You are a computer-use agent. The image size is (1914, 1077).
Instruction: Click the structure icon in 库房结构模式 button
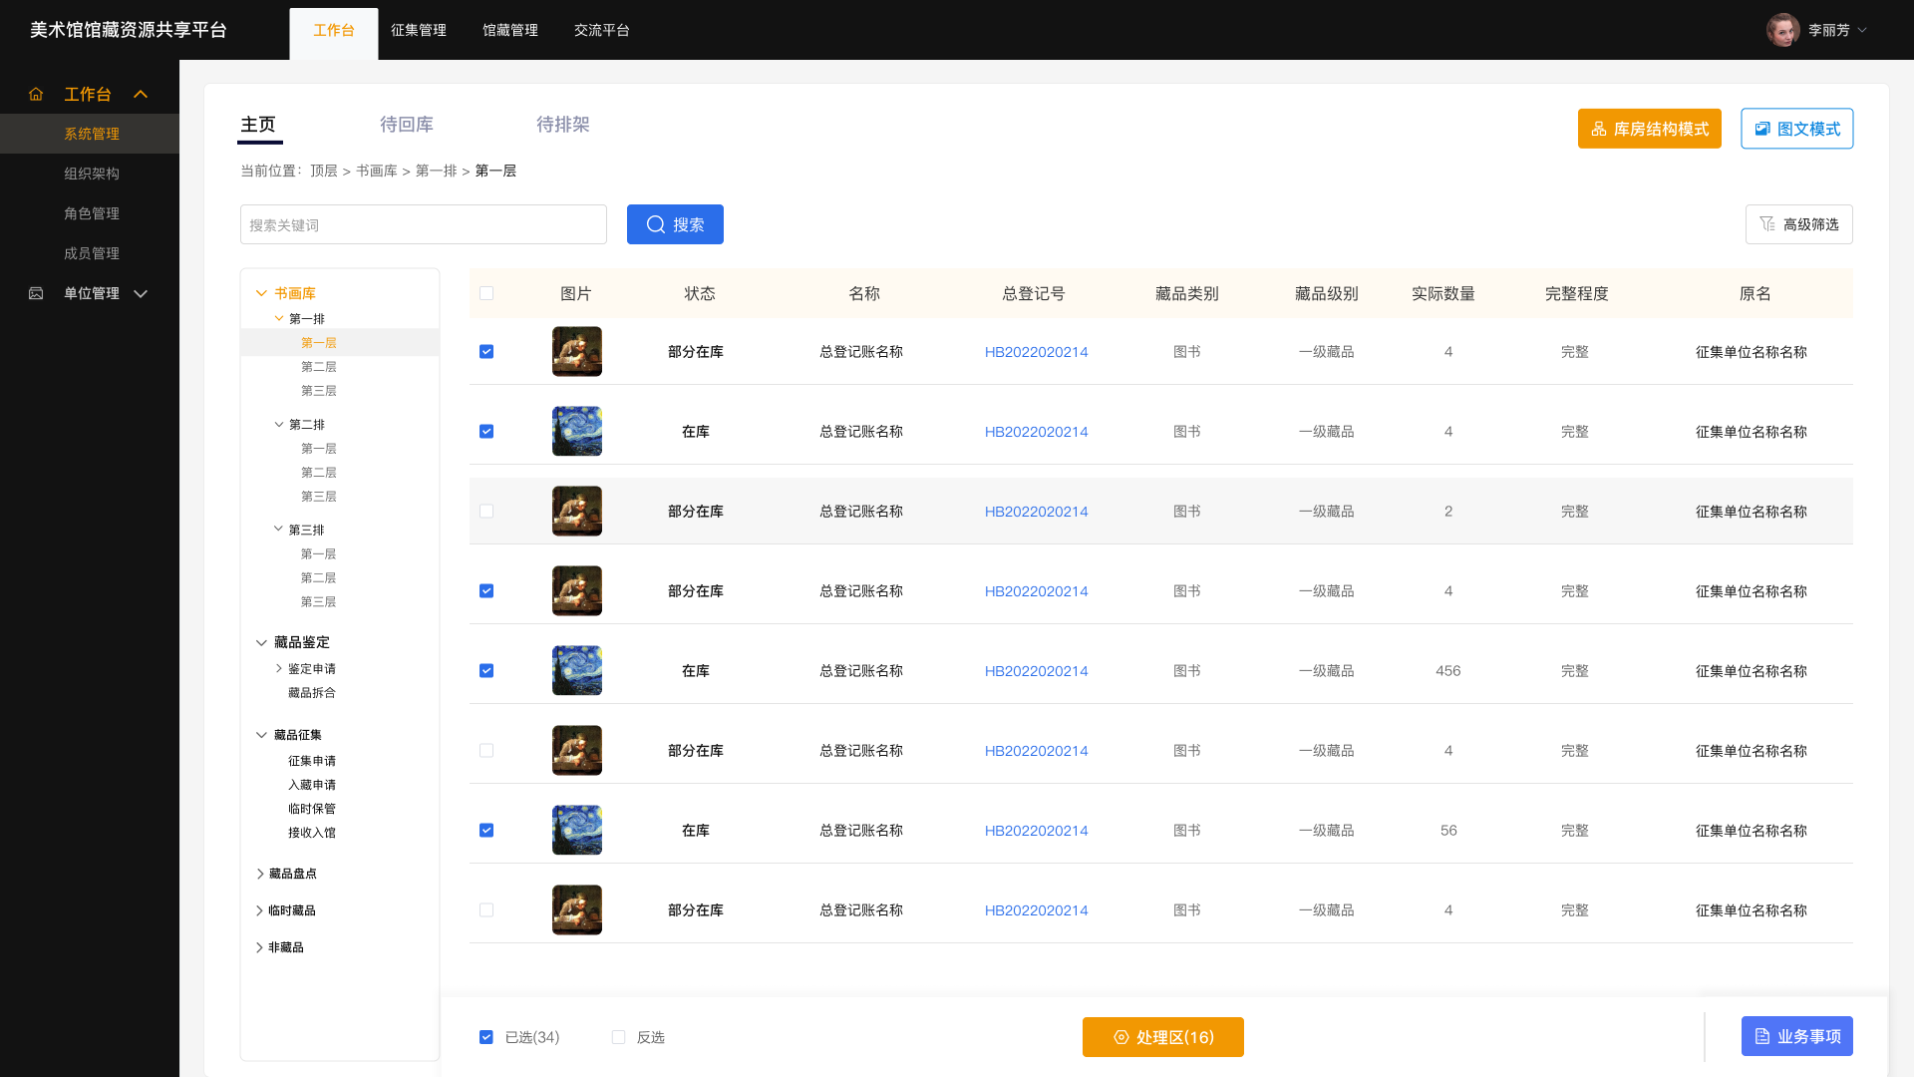pyautogui.click(x=1599, y=129)
